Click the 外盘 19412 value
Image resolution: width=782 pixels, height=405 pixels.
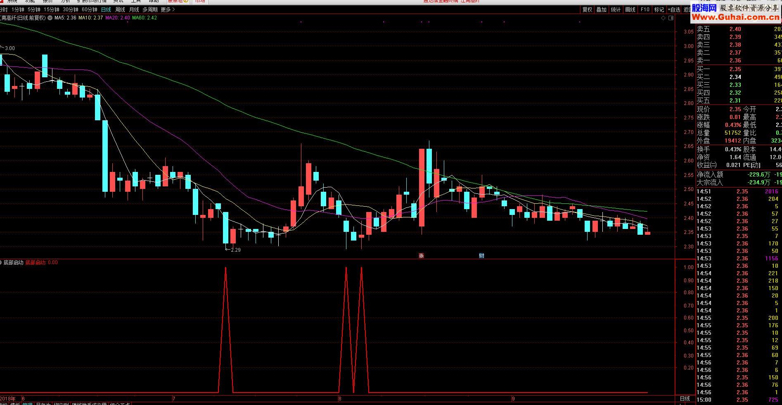coord(733,141)
